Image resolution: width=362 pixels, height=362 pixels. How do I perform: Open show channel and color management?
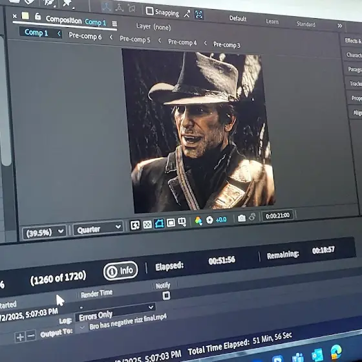[198, 220]
